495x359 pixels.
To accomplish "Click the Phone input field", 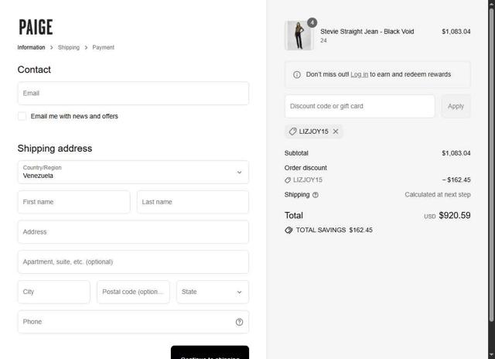I will pos(133,322).
